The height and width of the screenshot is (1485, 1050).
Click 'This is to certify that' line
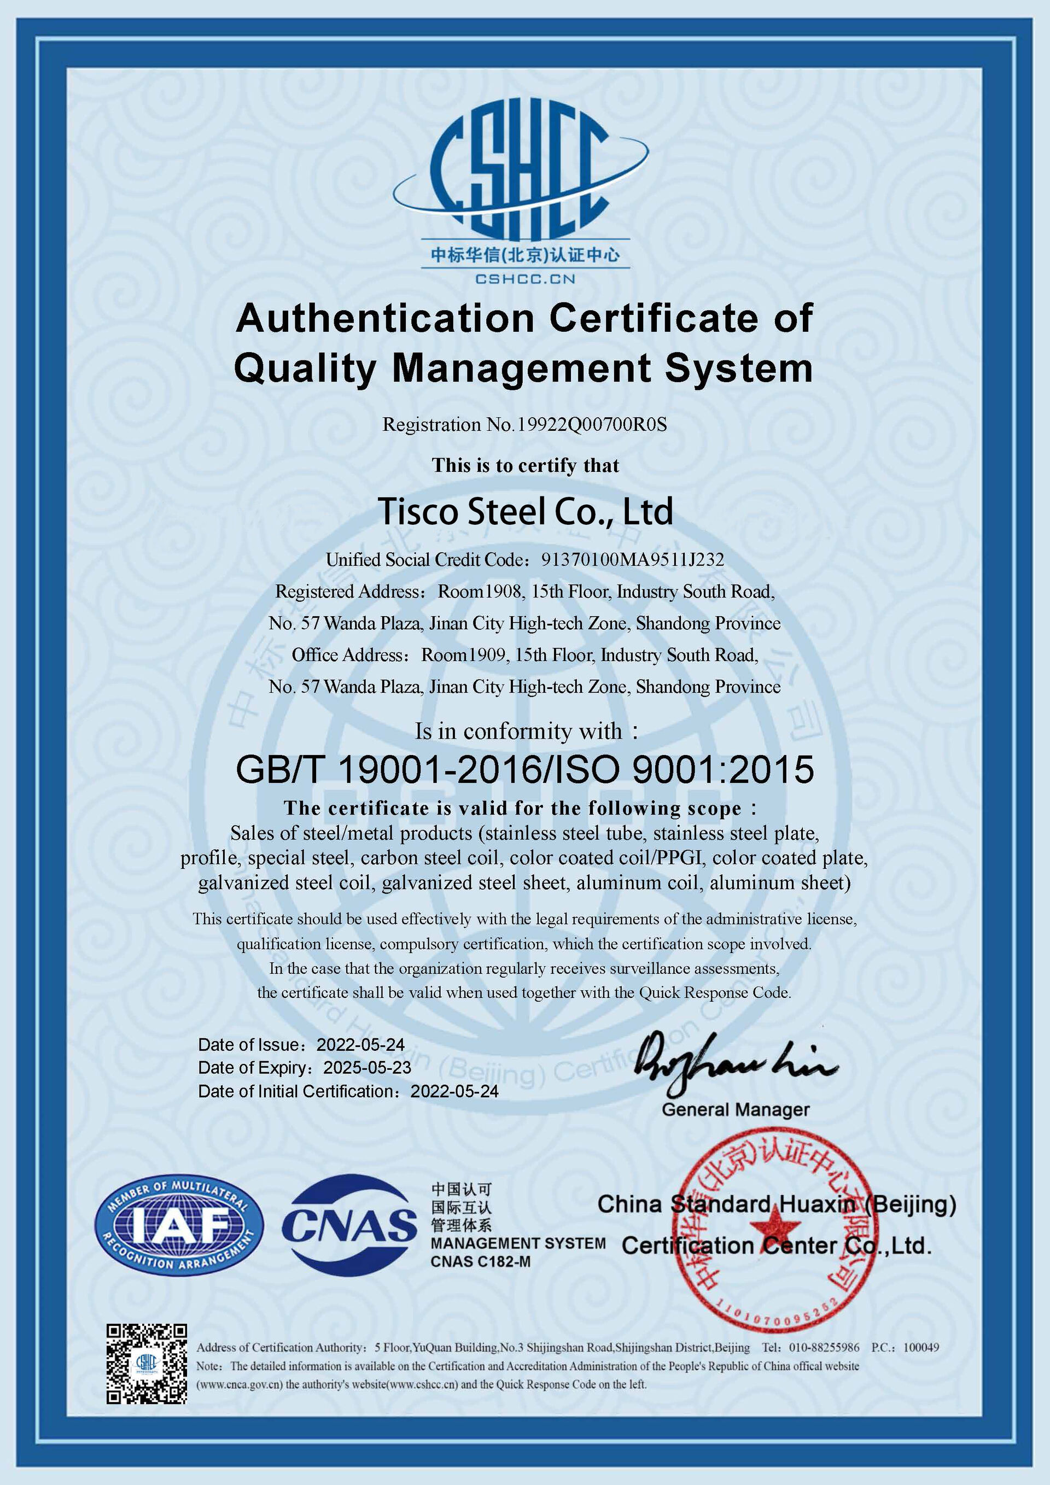point(526,465)
